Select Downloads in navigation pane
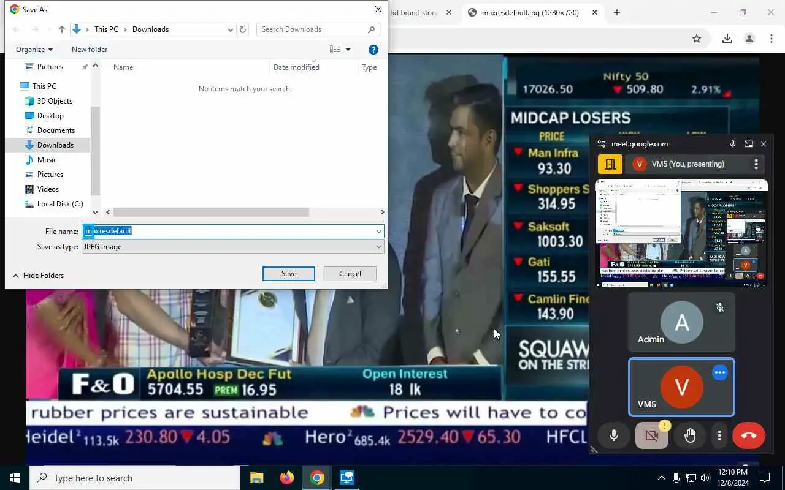Viewport: 785px width, 490px height. pyautogui.click(x=55, y=145)
